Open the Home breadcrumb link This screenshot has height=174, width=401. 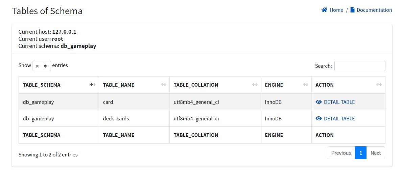coord(336,10)
